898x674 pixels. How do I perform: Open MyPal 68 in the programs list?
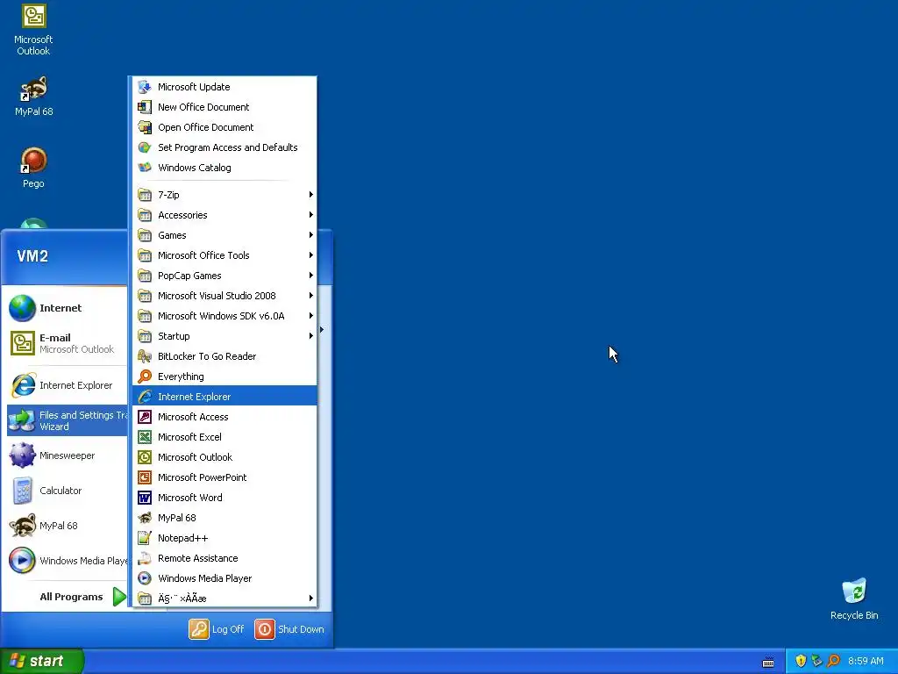tap(224, 518)
